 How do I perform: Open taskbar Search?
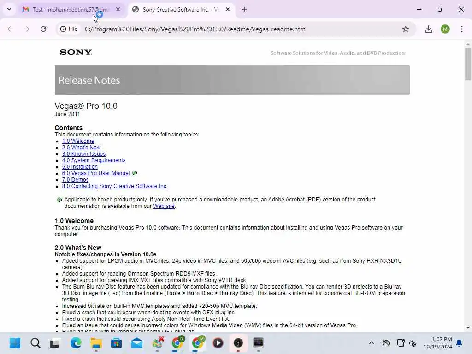(35, 343)
